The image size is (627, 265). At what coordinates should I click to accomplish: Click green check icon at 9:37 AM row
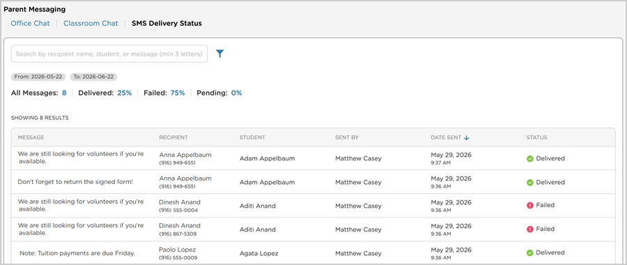tap(530, 158)
